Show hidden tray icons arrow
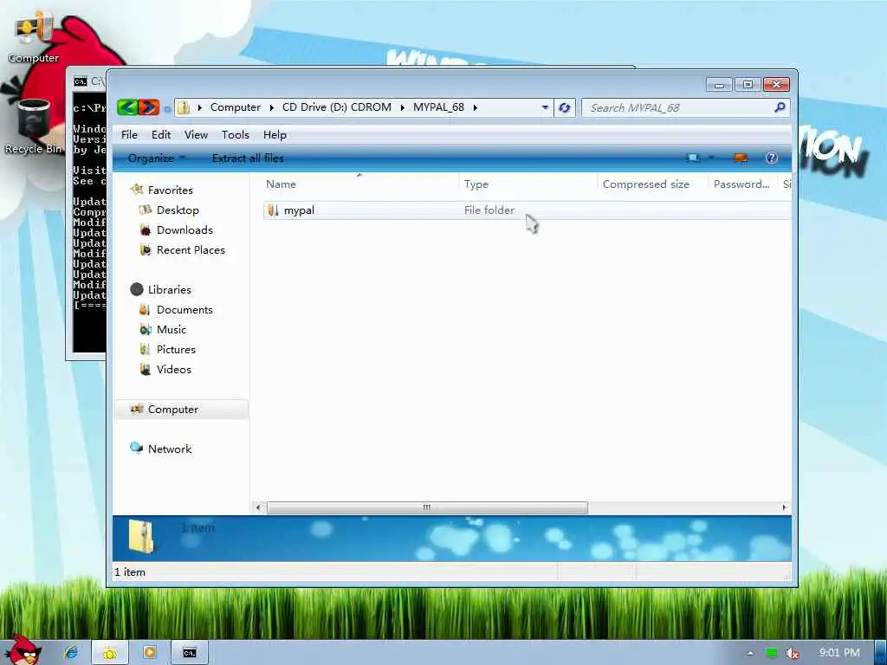The image size is (887, 665). click(x=751, y=653)
